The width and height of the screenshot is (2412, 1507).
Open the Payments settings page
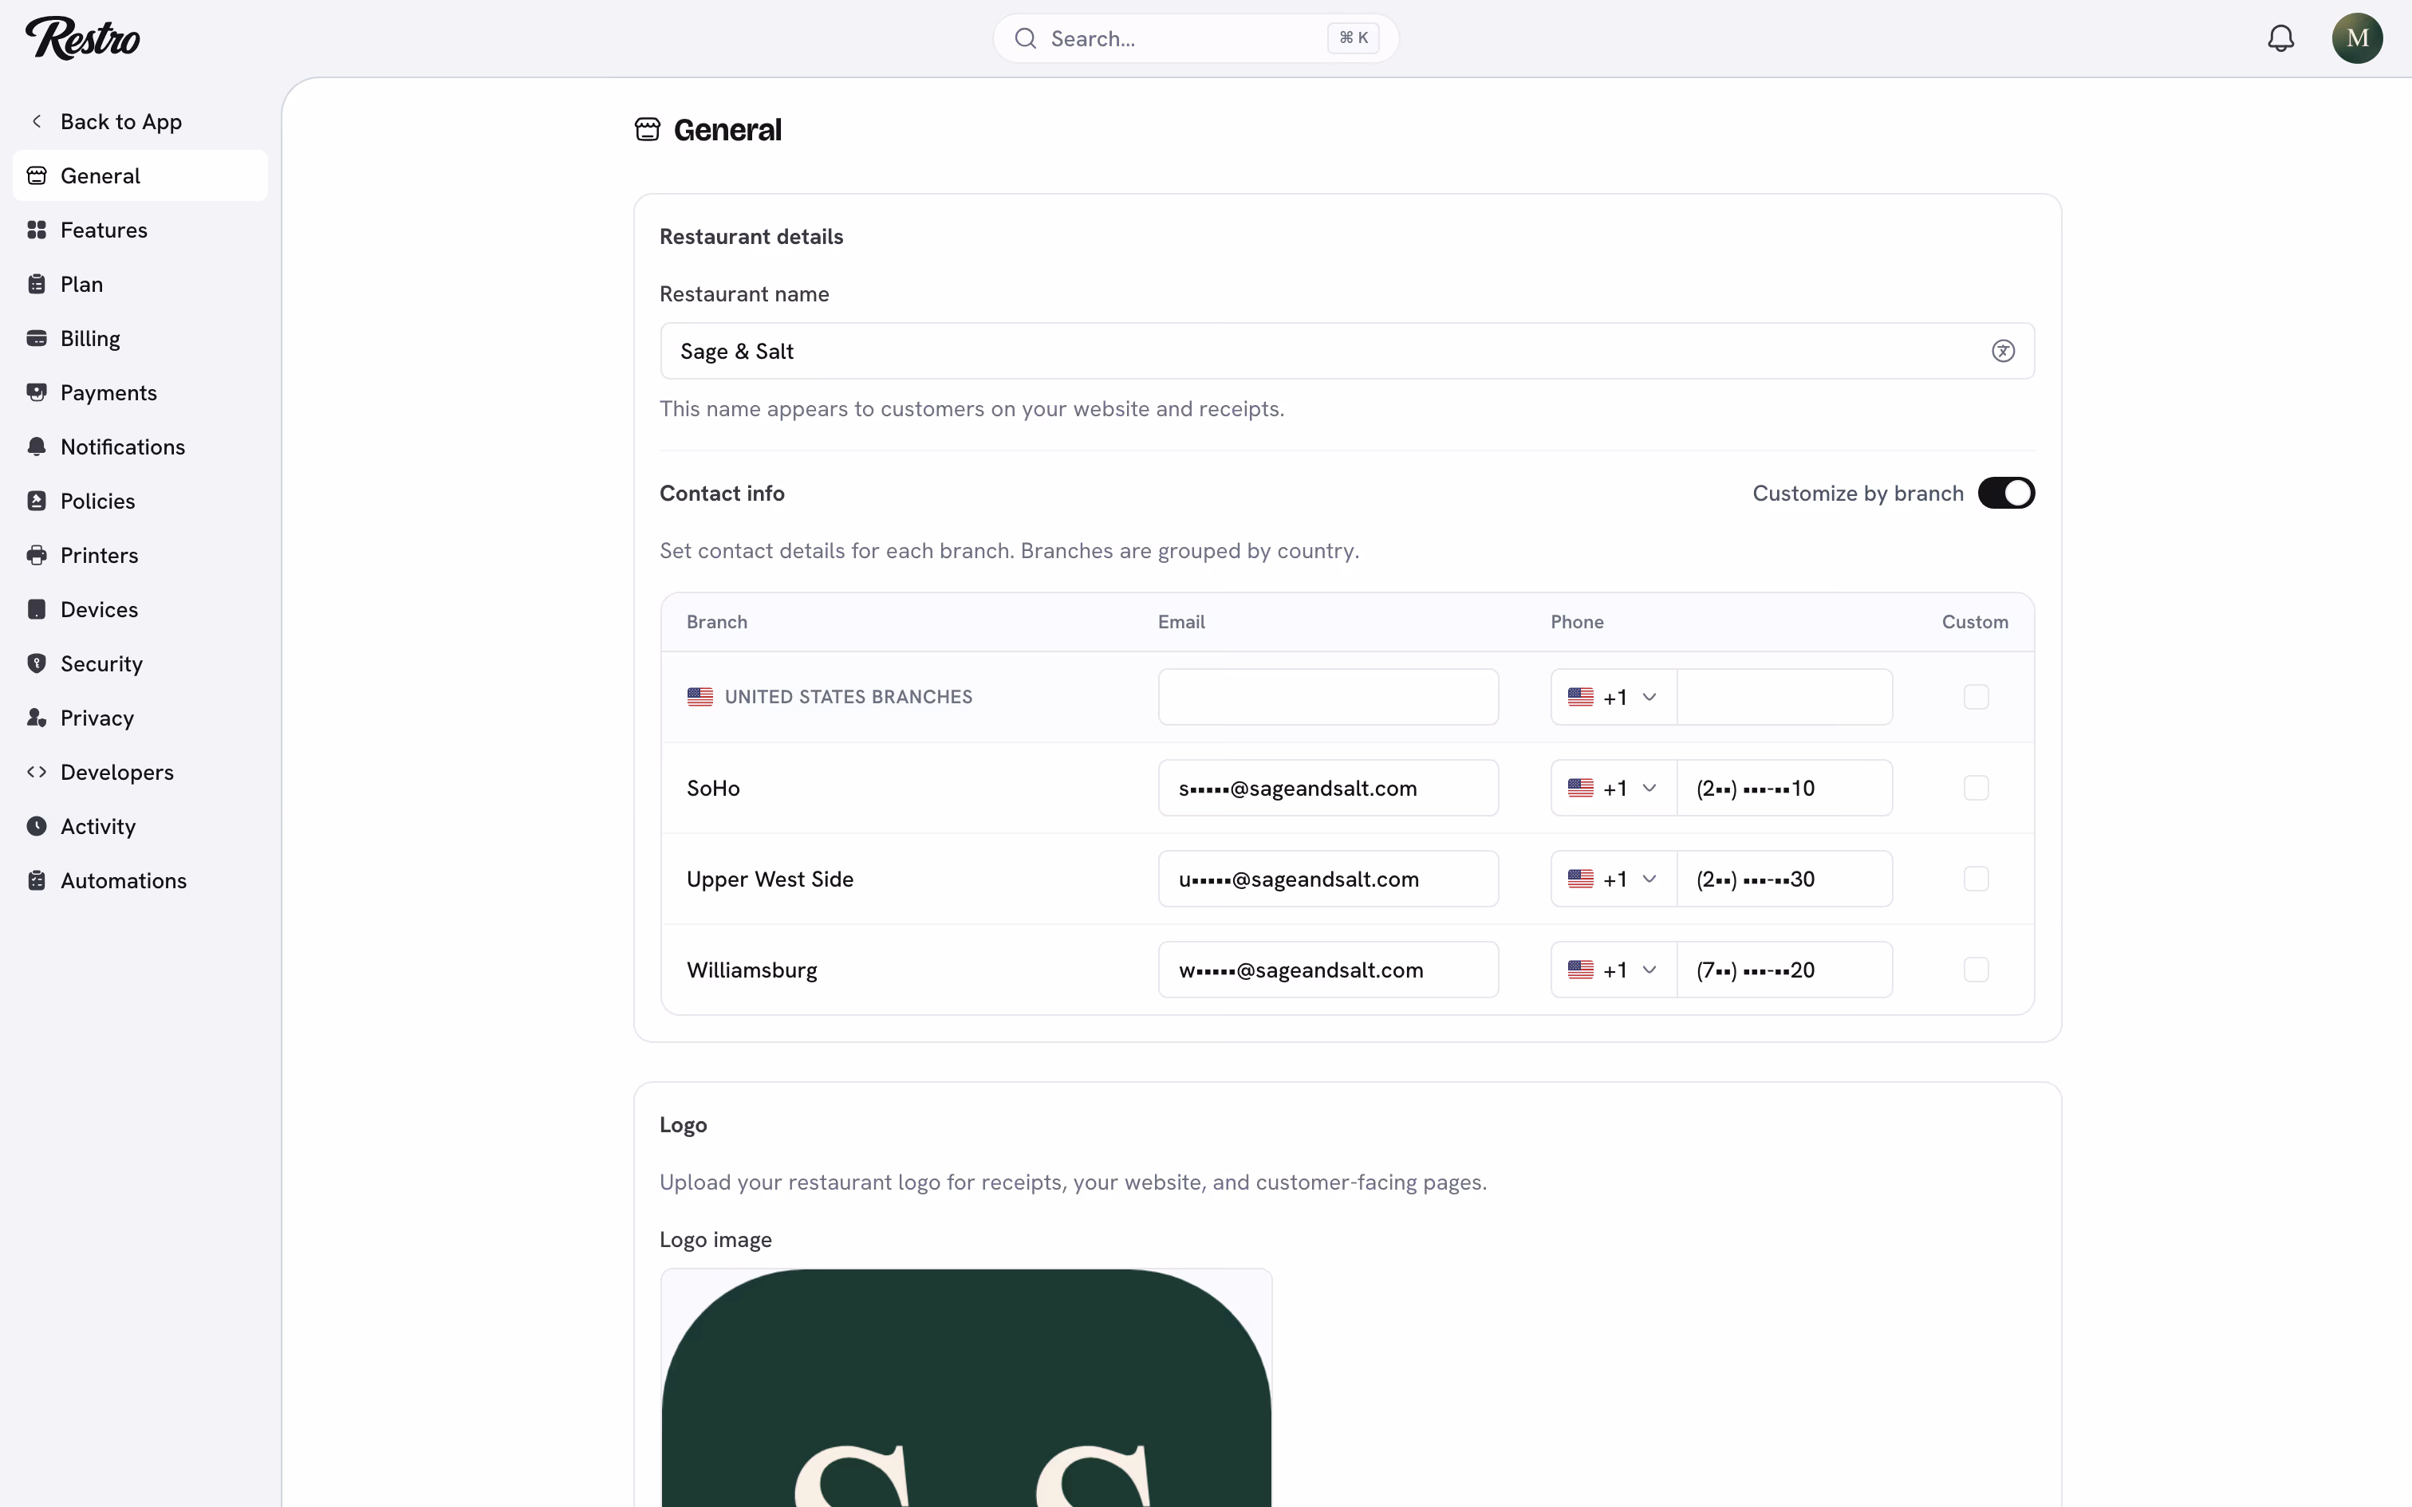point(140,392)
